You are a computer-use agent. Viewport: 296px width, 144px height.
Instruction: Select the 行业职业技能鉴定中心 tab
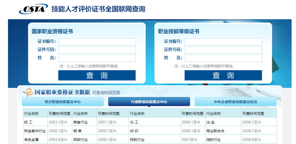149,102
